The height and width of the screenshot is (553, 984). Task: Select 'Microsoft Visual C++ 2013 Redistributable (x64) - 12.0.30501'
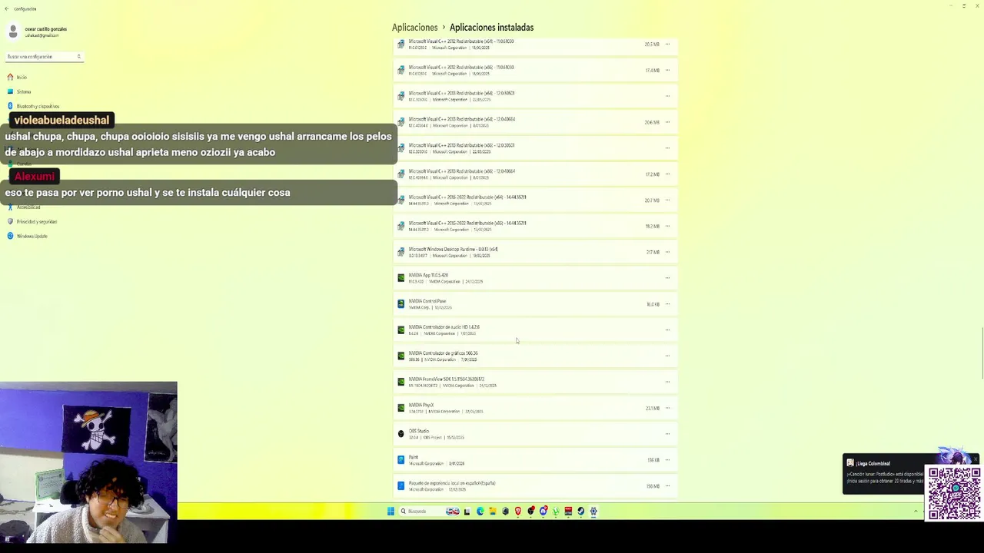[x=461, y=93]
